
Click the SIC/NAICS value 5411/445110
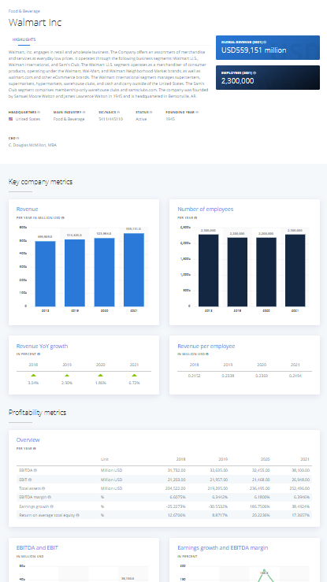pyautogui.click(x=111, y=119)
